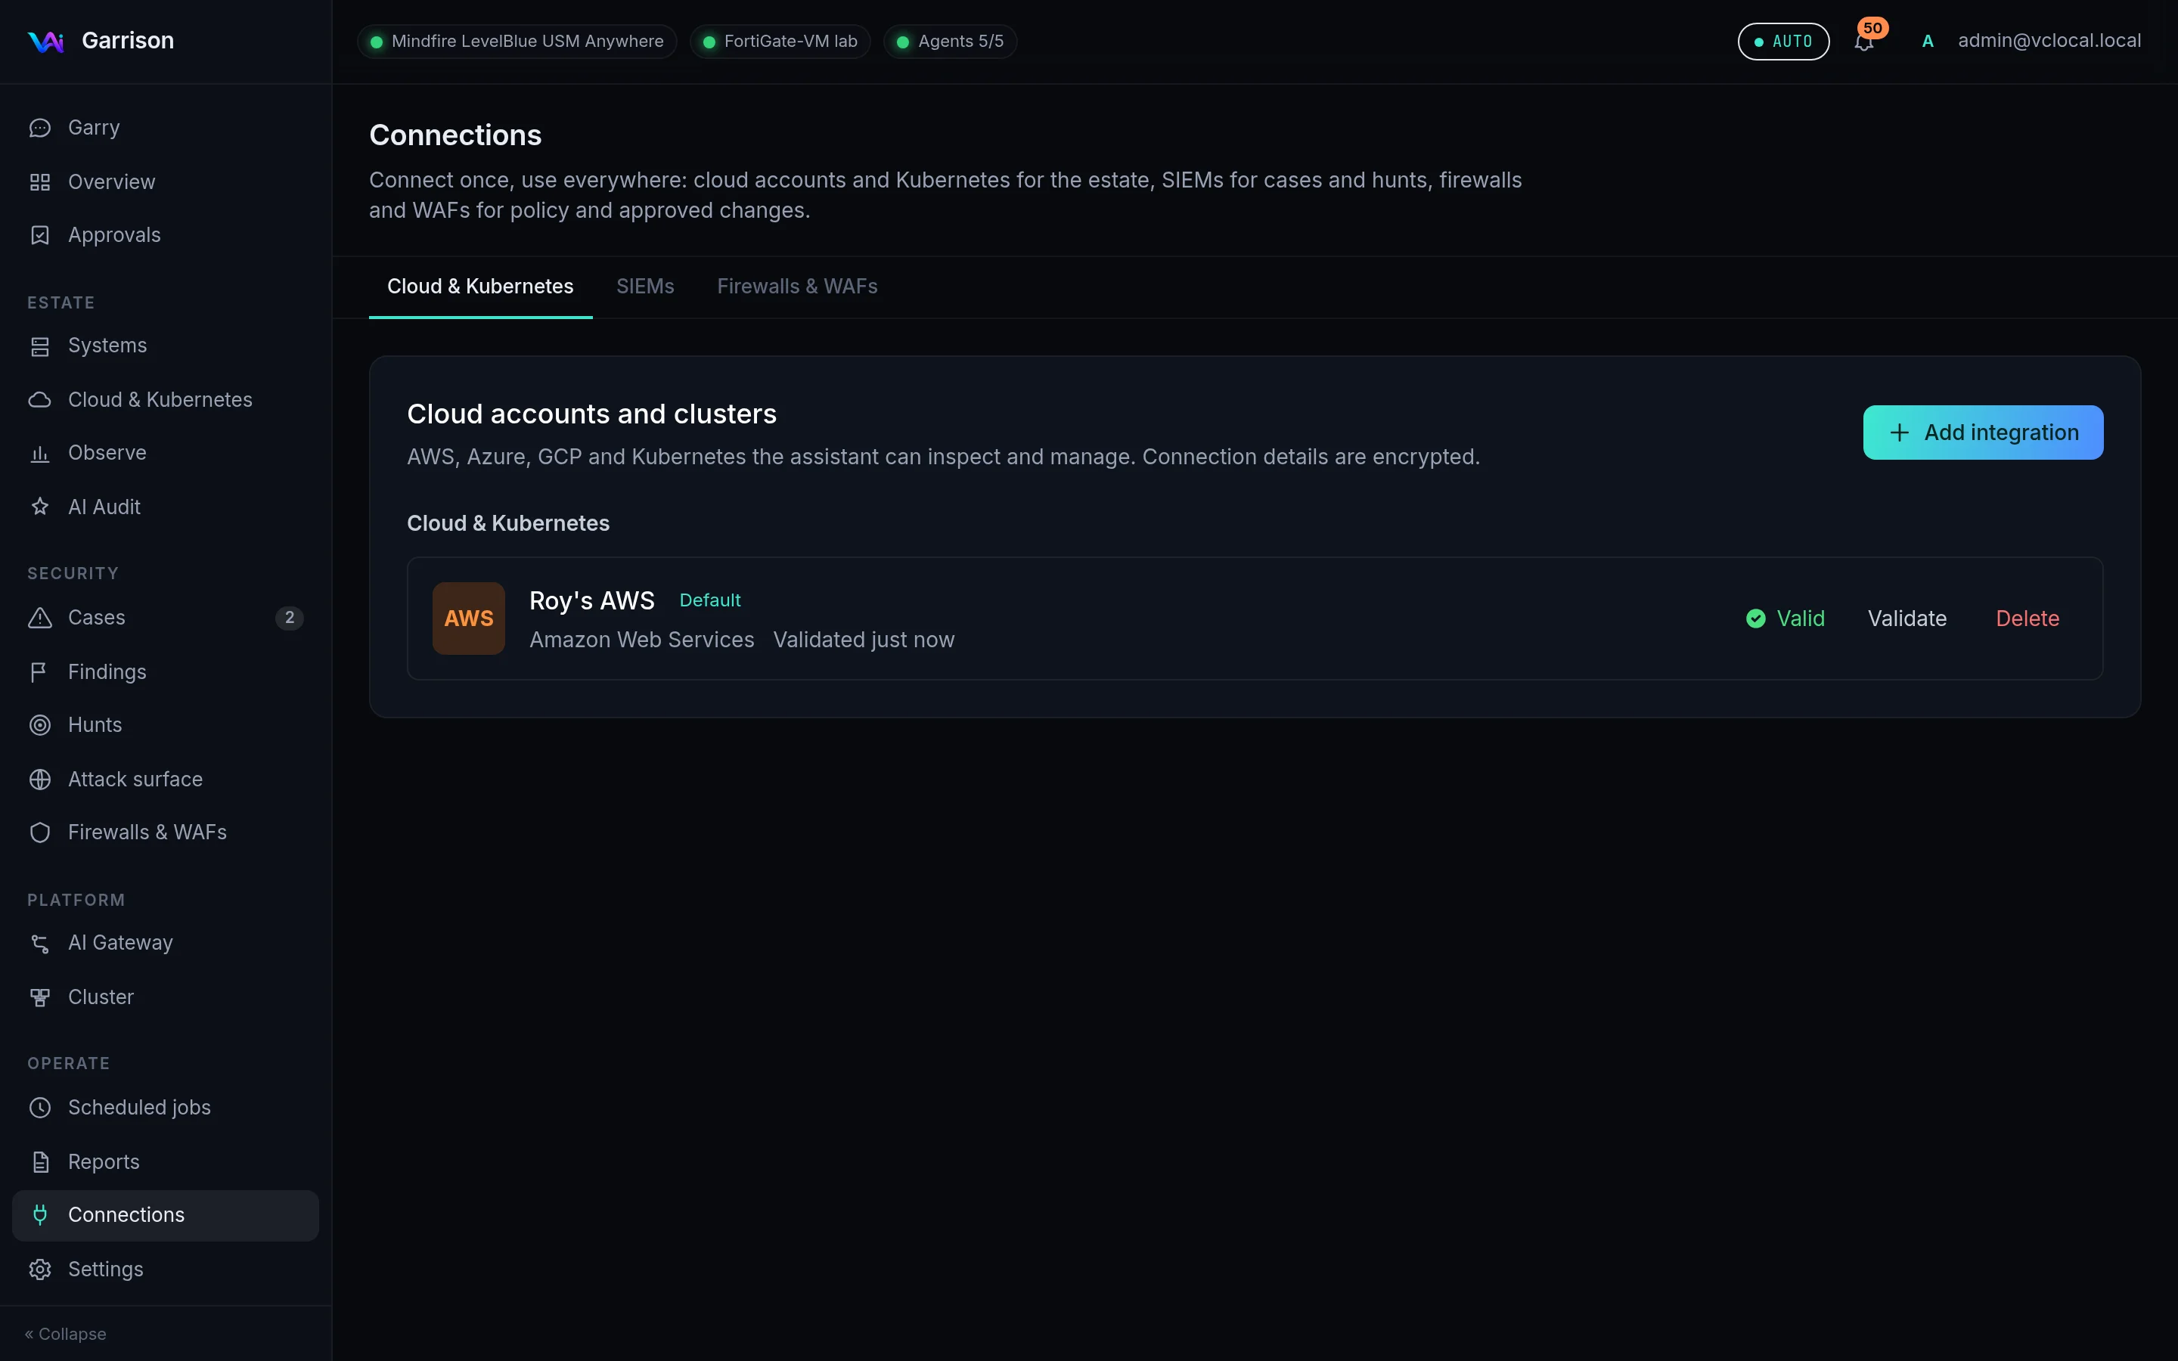
Task: Collapse the sidebar
Action: tap(66, 1334)
